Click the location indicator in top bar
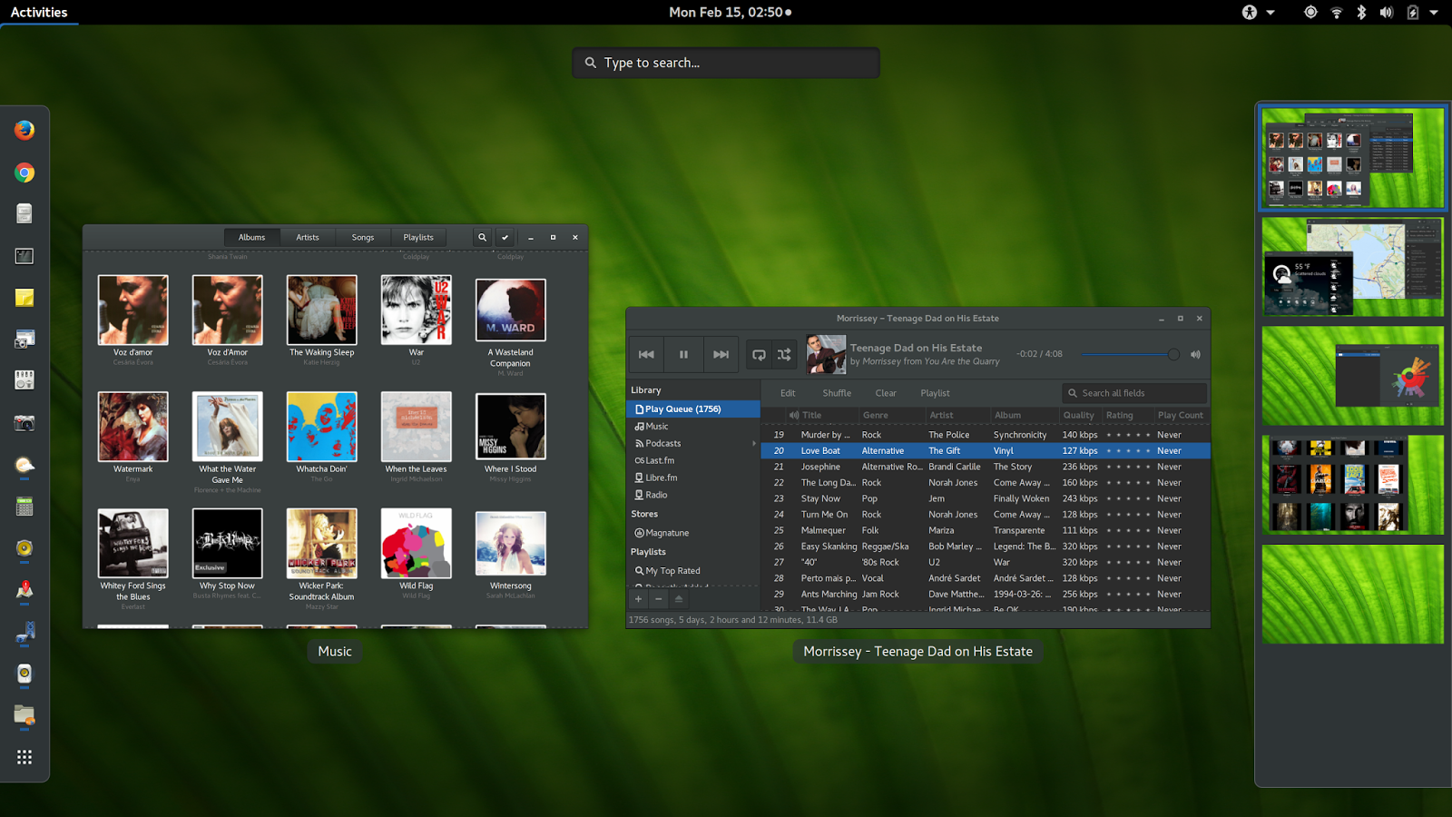The height and width of the screenshot is (817, 1452). [x=1310, y=12]
